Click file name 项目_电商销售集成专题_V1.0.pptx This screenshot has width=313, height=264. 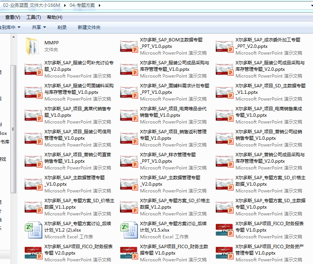pyautogui.click(x=269, y=112)
